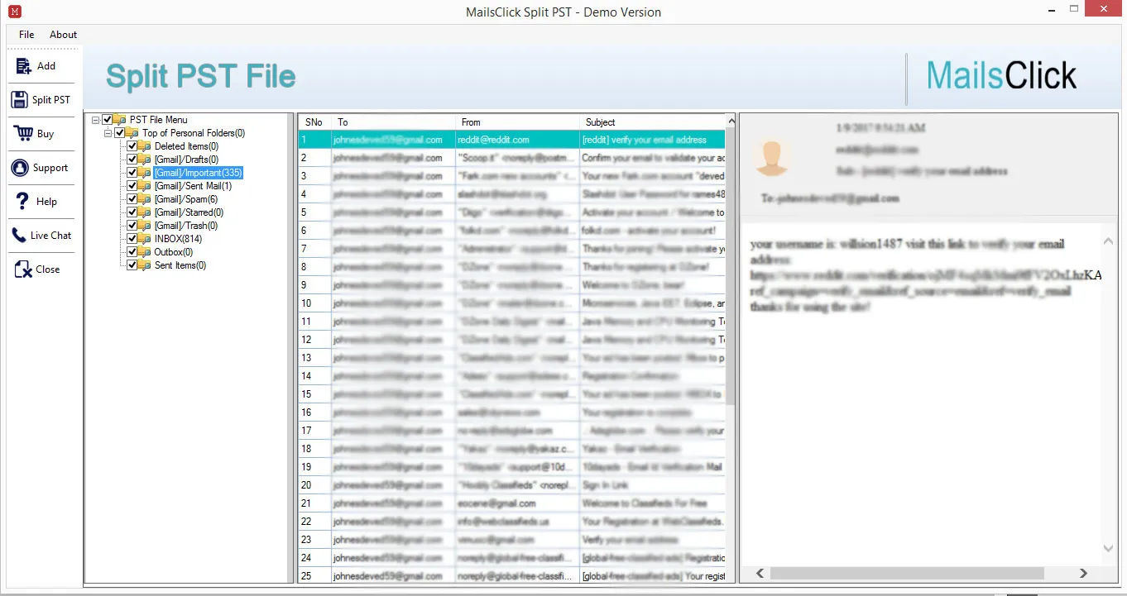Click preview pane scroll left arrow
1127x596 pixels.
[760, 573]
